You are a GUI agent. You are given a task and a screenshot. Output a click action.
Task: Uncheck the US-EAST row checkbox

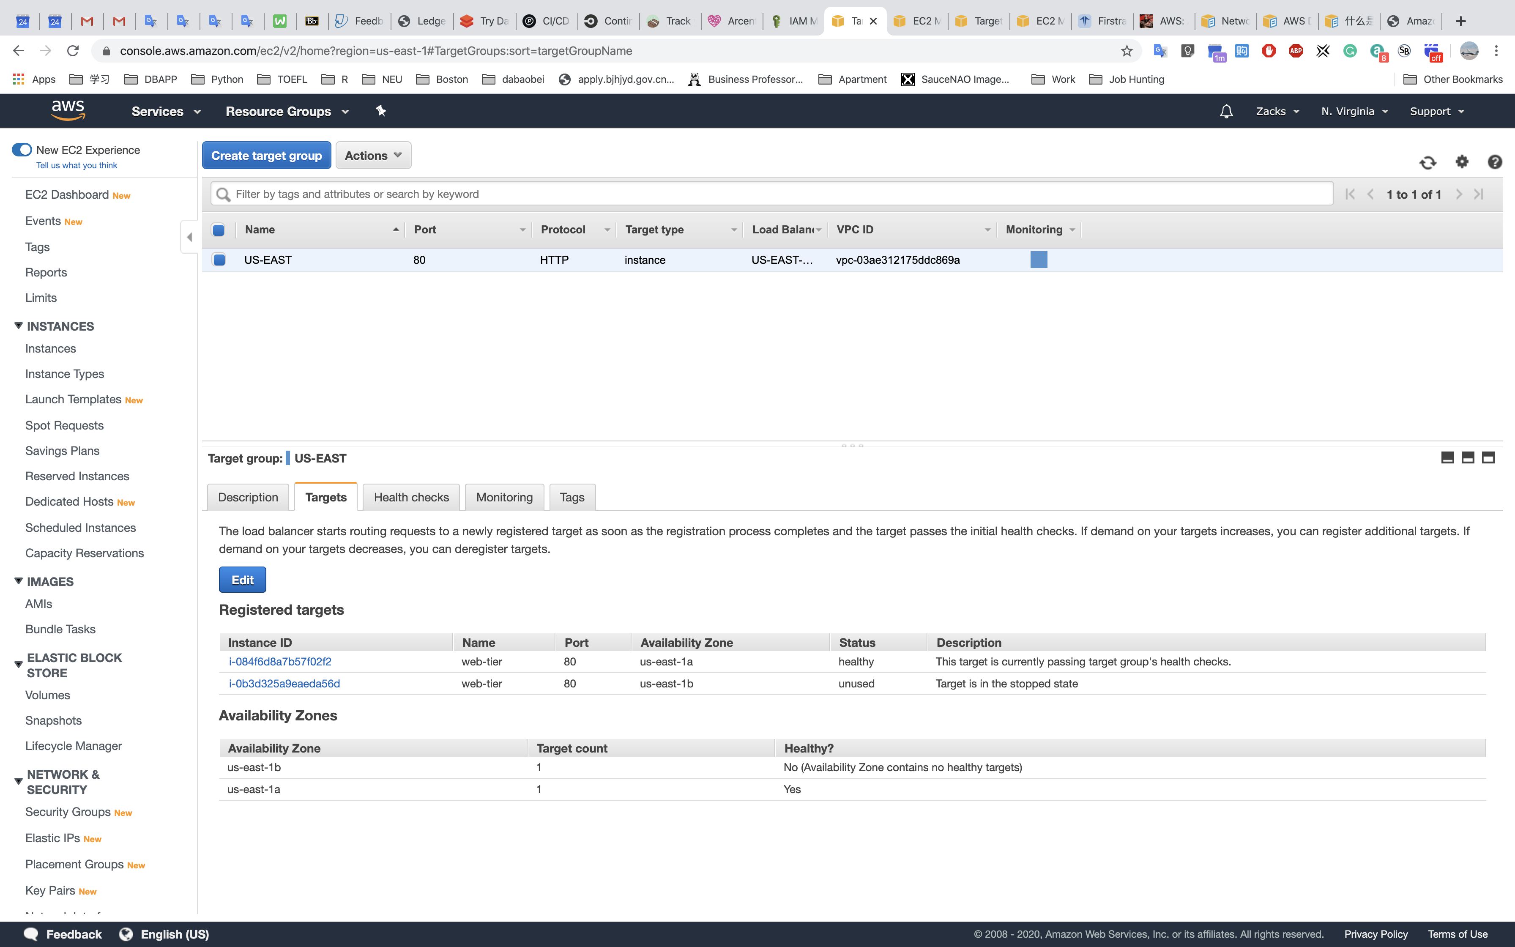pyautogui.click(x=219, y=260)
